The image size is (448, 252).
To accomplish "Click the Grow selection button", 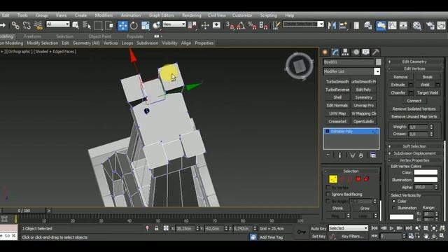I will point(365,209).
